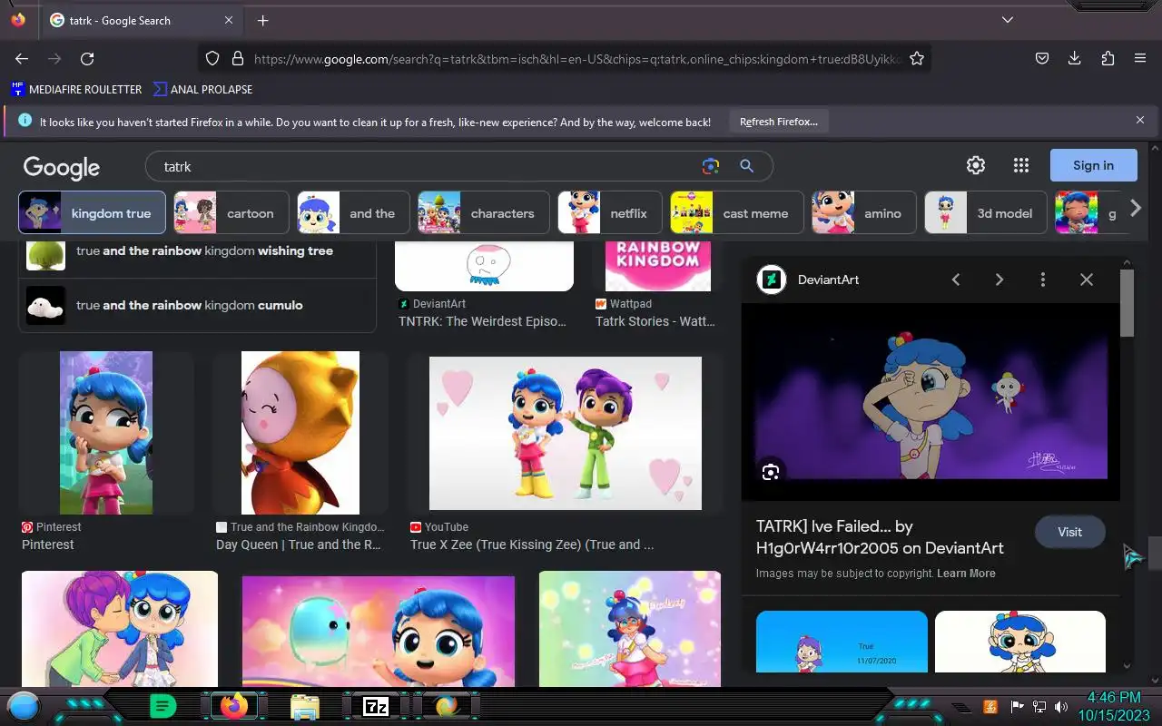List all tabs dropdown arrow
Screen dimensions: 1162x726
point(1007,20)
